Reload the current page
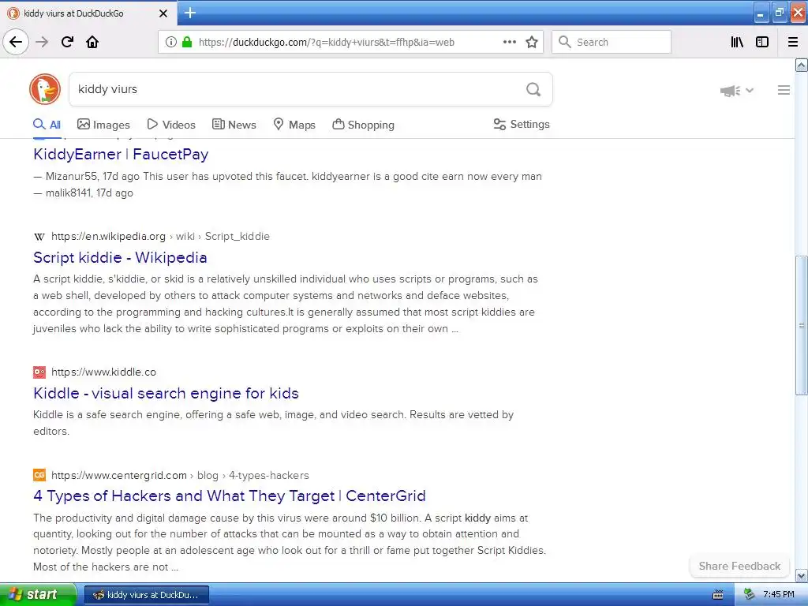The width and height of the screenshot is (808, 606). click(x=67, y=43)
